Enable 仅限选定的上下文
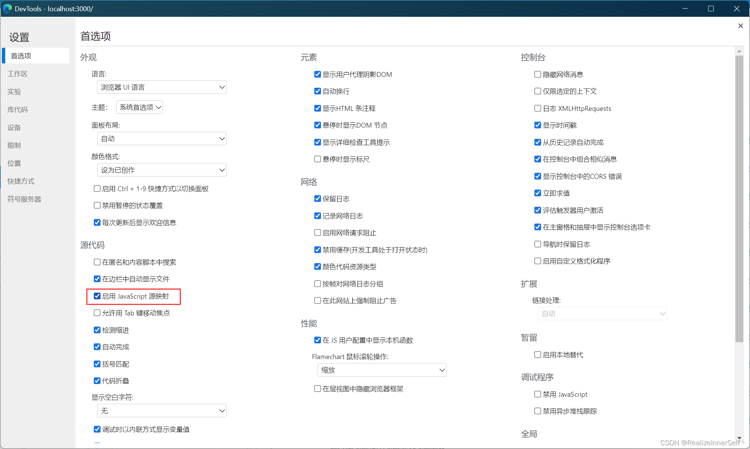750x449 pixels. [538, 91]
